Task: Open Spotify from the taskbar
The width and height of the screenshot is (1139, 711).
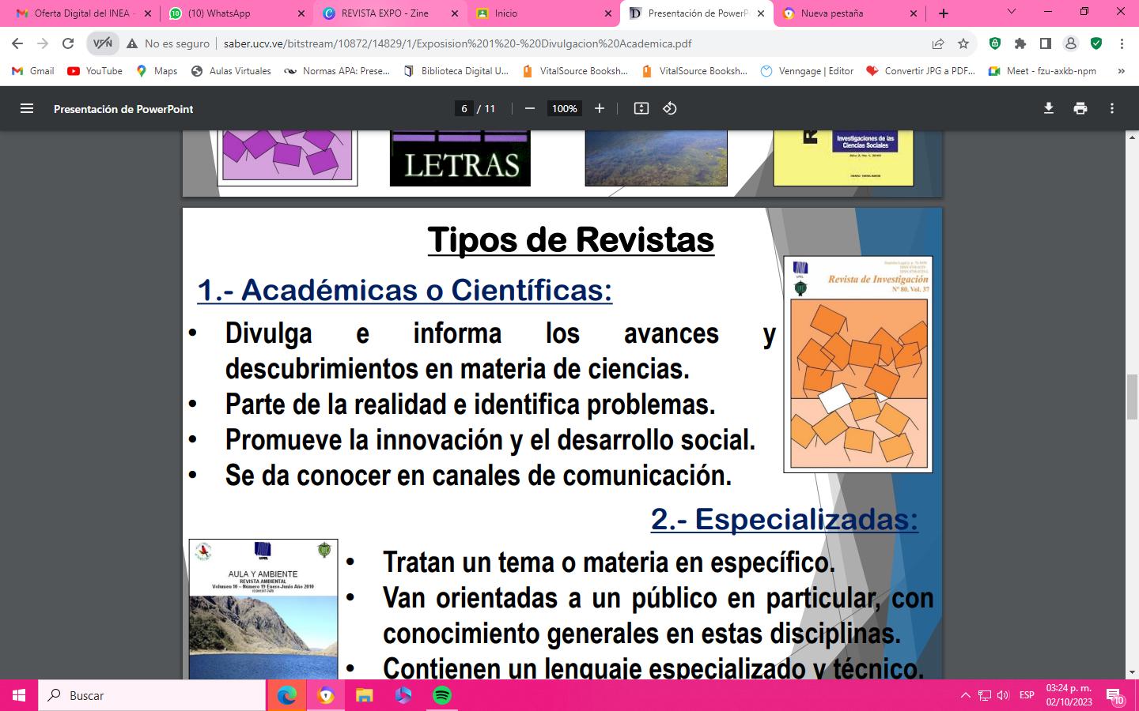Action: point(442,695)
